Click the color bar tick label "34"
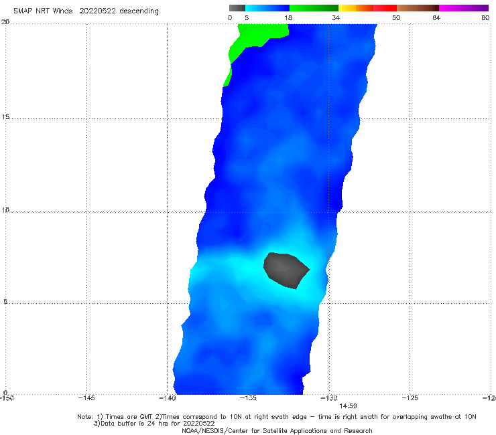 tap(336, 18)
